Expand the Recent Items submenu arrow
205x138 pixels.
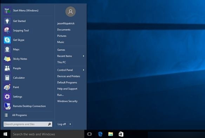84,56
